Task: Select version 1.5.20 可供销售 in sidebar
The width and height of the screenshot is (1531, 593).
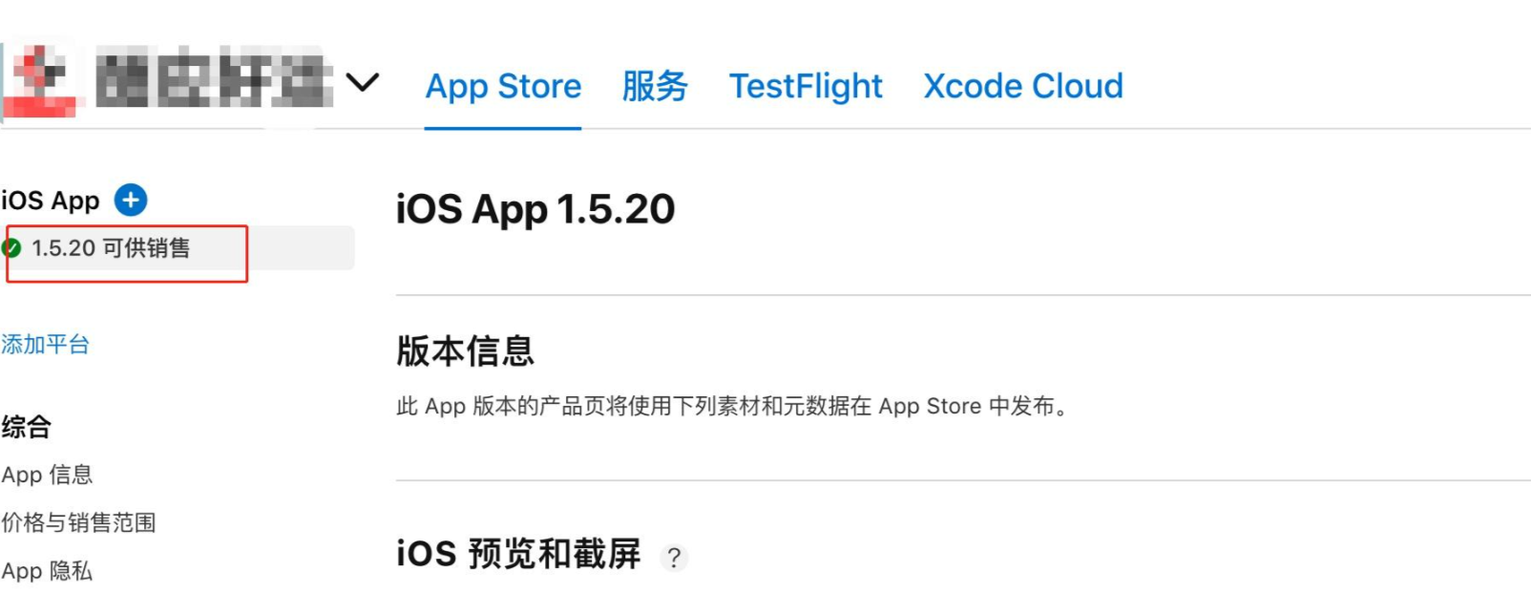Action: tap(112, 248)
